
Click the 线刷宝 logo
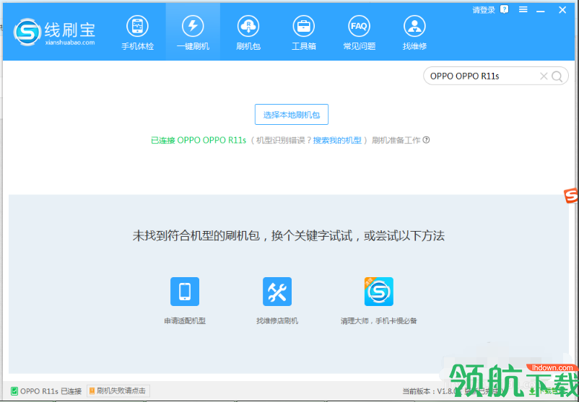click(55, 32)
